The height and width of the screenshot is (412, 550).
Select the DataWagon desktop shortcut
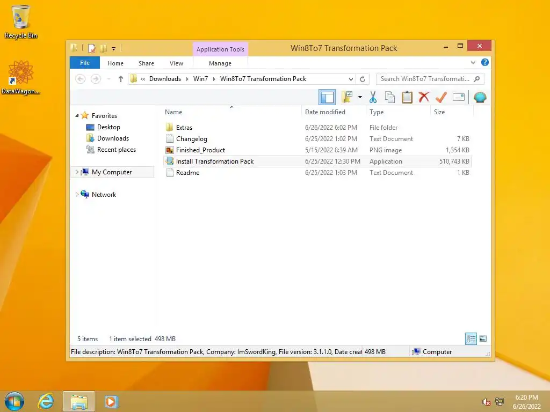click(21, 77)
